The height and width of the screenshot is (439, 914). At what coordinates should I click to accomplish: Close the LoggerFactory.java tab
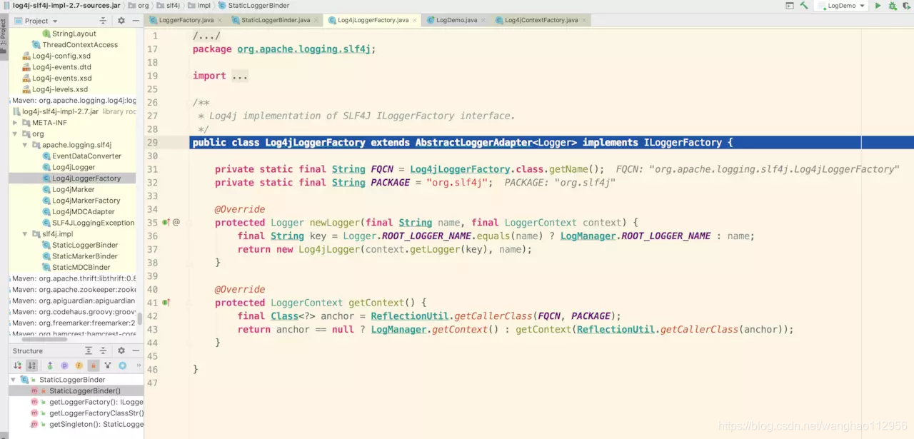pyautogui.click(x=219, y=20)
